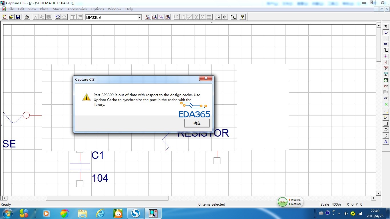Open the Edit menu
This screenshot has width=390, height=219.
[21, 9]
